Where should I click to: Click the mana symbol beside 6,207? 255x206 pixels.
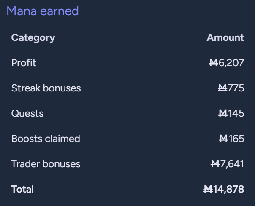point(214,63)
